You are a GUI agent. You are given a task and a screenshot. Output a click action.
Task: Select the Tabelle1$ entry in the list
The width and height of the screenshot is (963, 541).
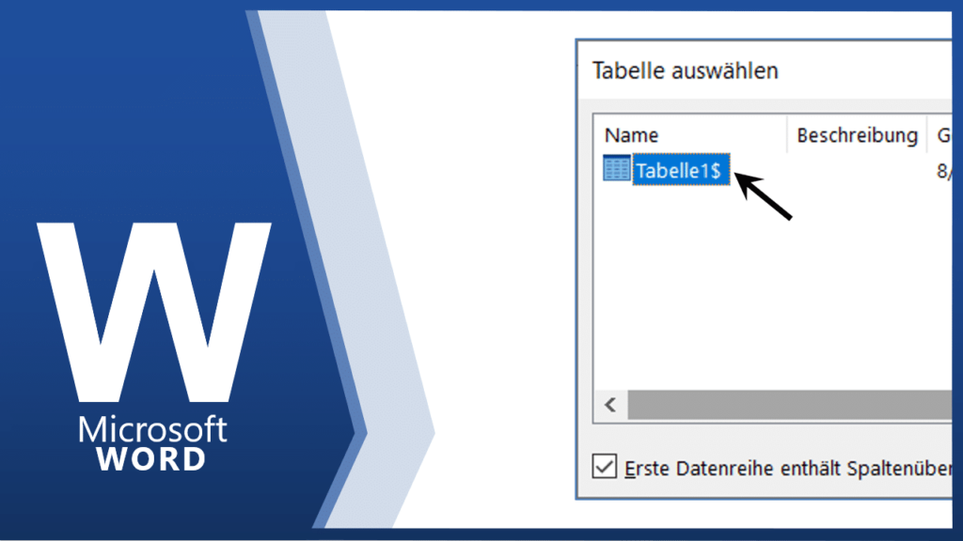[679, 171]
